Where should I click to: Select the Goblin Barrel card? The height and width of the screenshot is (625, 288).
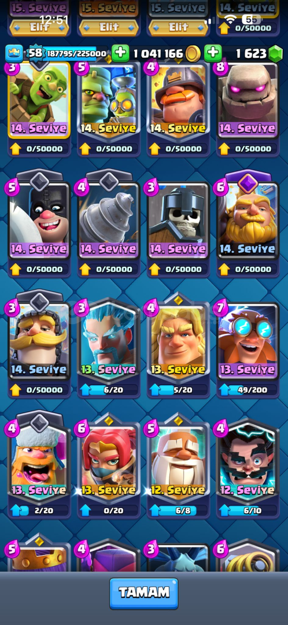pyautogui.click(x=39, y=100)
